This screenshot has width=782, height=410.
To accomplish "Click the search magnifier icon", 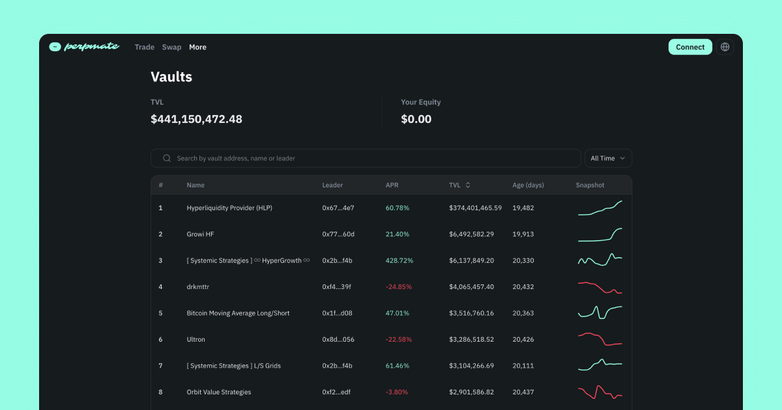I will pyautogui.click(x=167, y=158).
